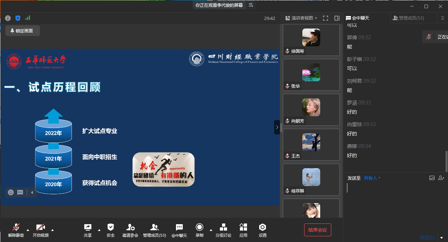Click the red 结束会议 button
The image size is (448, 242).
tap(317, 230)
